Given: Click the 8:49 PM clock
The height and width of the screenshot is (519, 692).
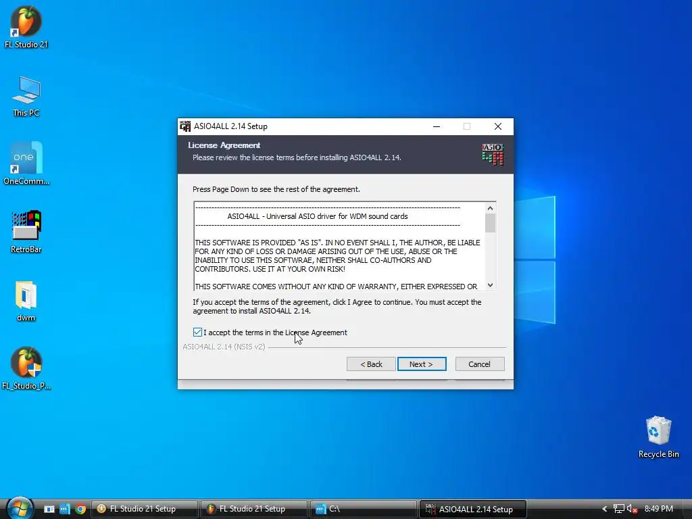Looking at the screenshot, I should tap(658, 509).
